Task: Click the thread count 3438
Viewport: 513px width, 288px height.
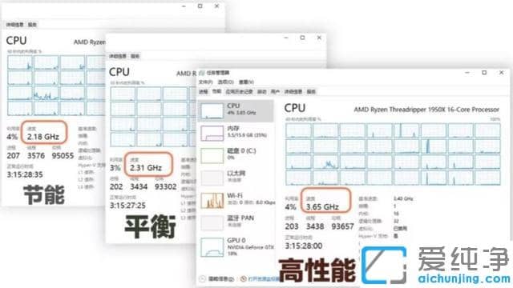Action: pos(315,226)
